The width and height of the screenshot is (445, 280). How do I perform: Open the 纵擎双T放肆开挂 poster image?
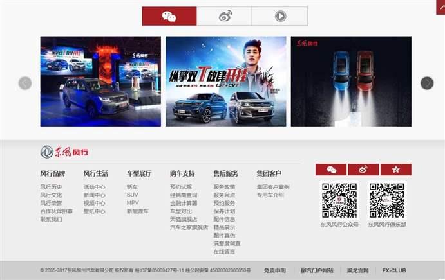pos(226,82)
